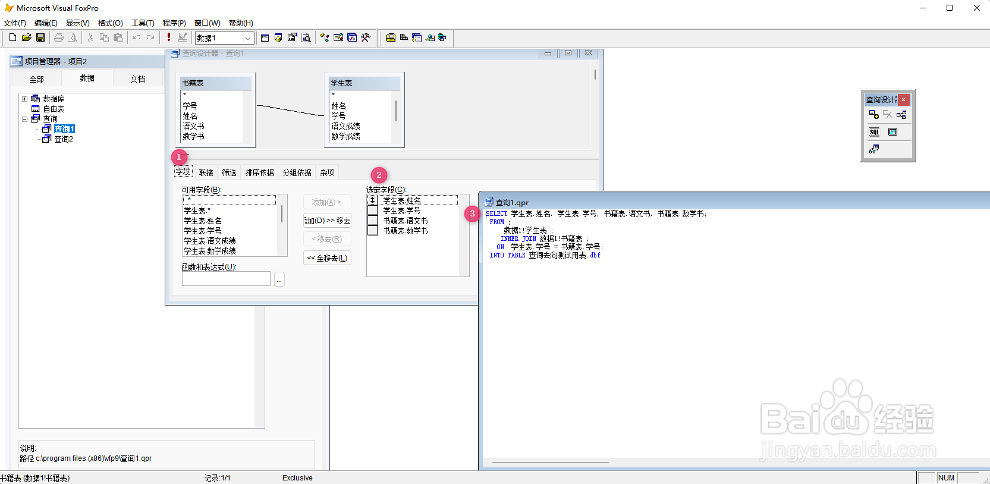990x484 pixels.
Task: Click the Data Session window icon
Action: tap(278, 37)
